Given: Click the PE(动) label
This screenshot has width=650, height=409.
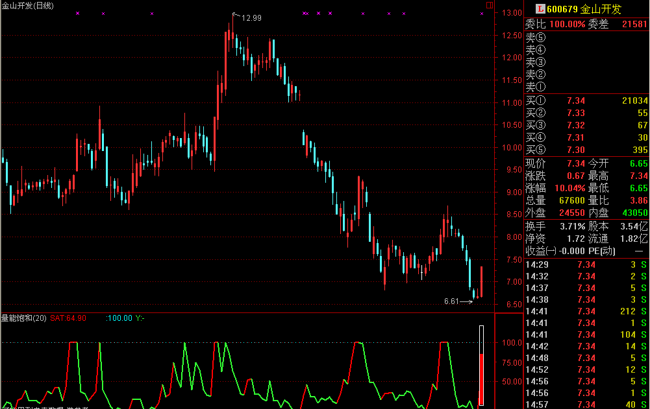Looking at the screenshot, I should 602,251.
